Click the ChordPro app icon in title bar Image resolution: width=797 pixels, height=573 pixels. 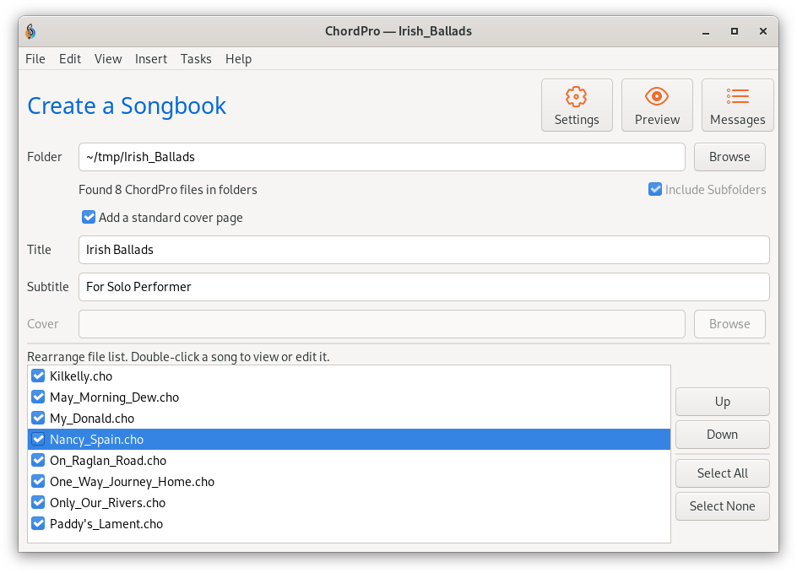tap(30, 31)
